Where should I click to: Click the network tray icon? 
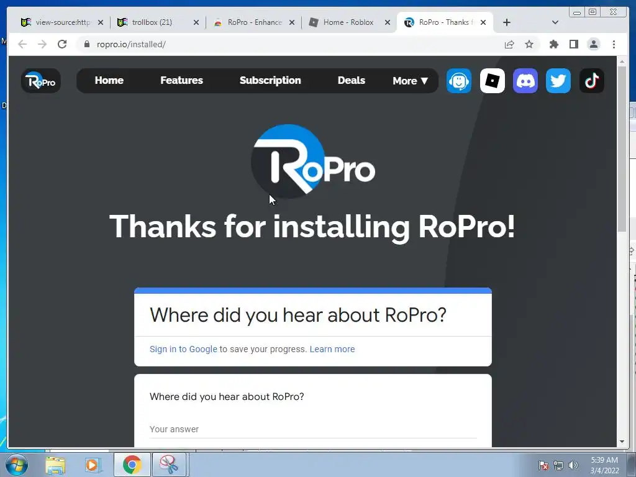[558, 465]
